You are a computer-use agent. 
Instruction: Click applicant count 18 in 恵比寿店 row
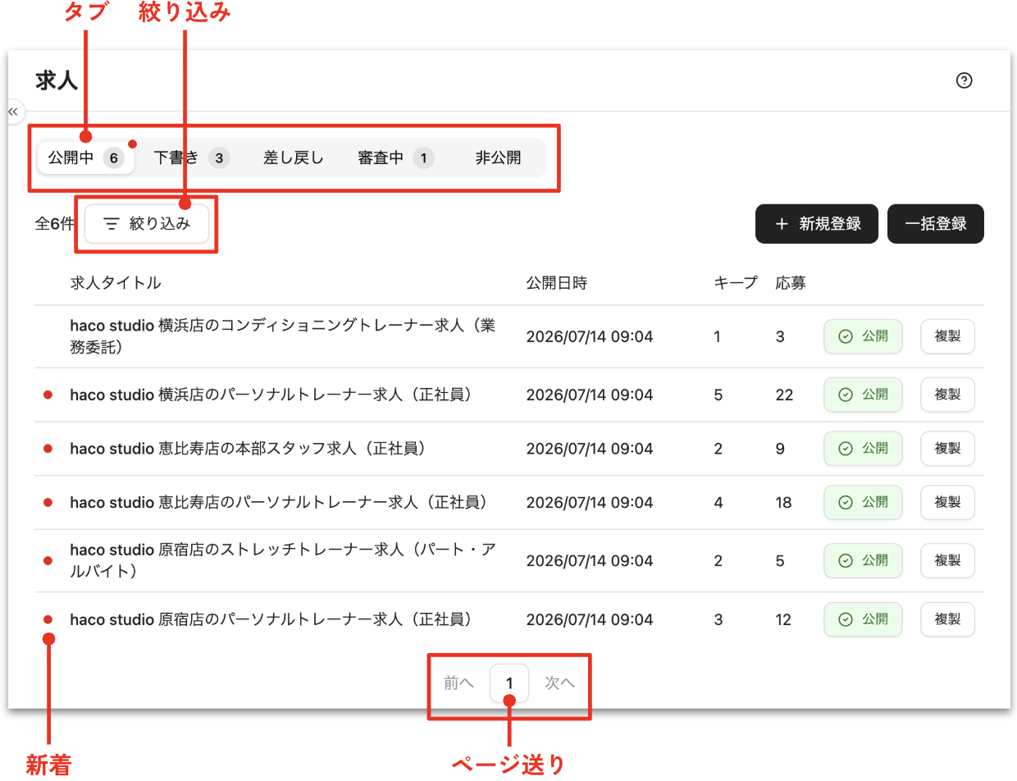point(783,502)
